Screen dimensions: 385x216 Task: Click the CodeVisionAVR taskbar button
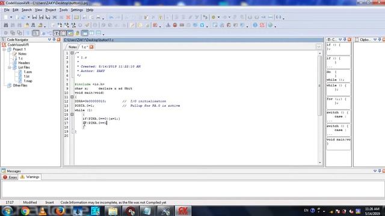pyautogui.click(x=183, y=211)
